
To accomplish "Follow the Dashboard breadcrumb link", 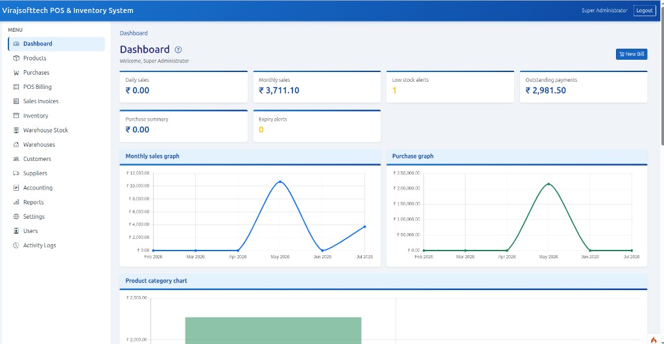I will (x=134, y=33).
